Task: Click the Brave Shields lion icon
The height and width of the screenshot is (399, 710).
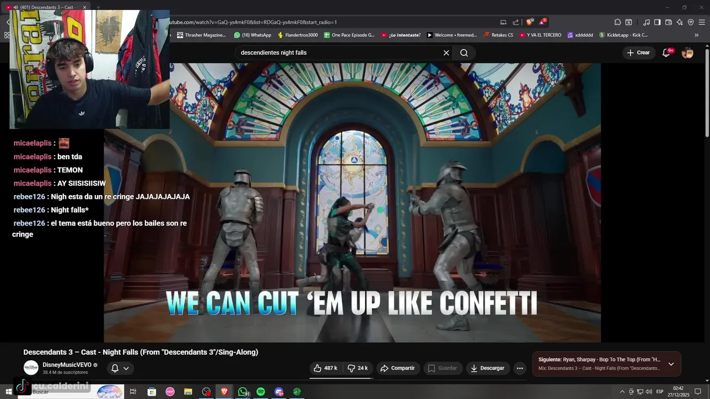Action: coord(529,22)
